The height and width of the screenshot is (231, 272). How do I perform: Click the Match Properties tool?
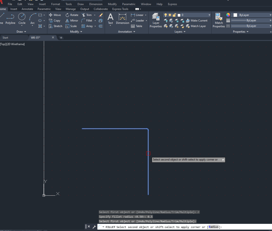(219, 20)
